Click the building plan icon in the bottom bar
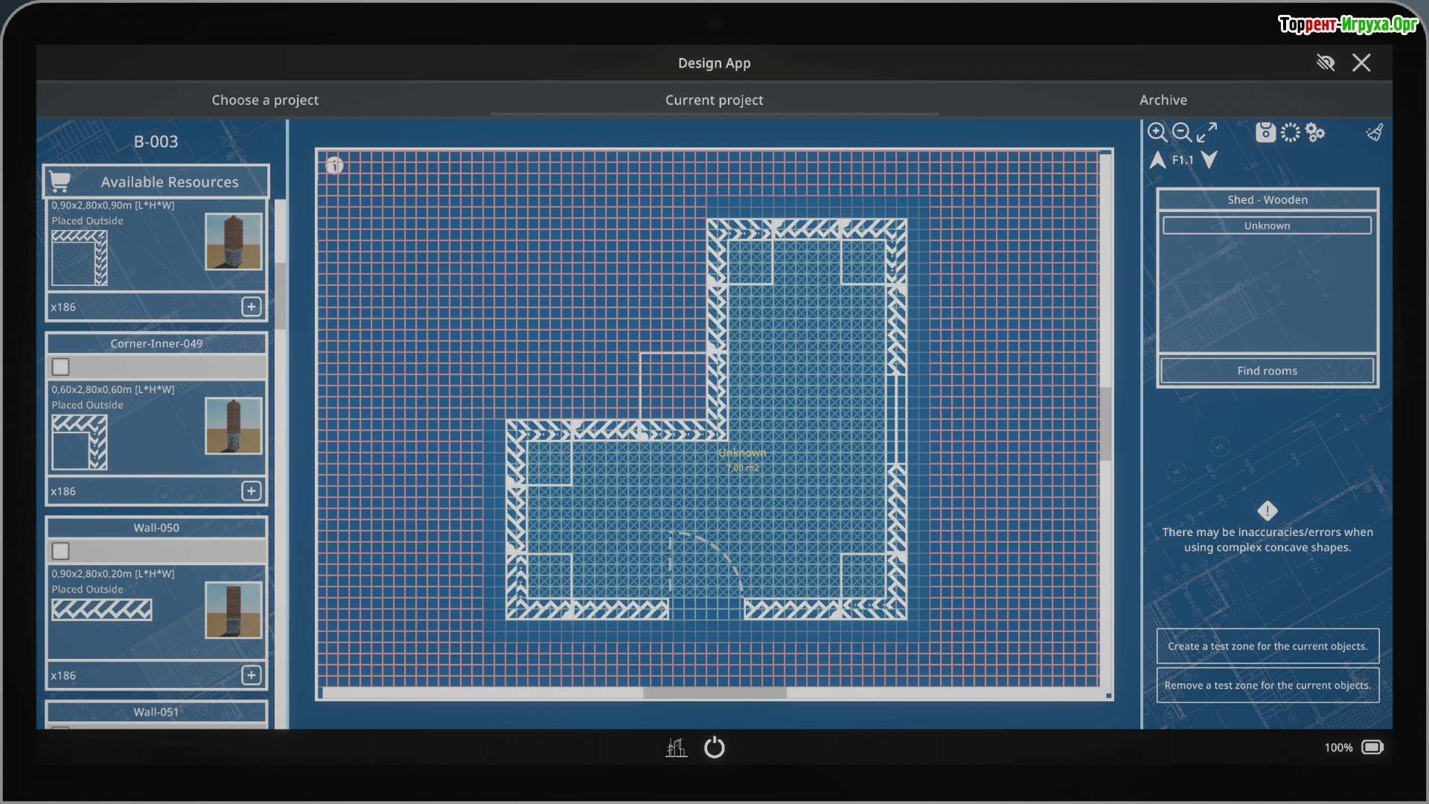 pyautogui.click(x=676, y=747)
